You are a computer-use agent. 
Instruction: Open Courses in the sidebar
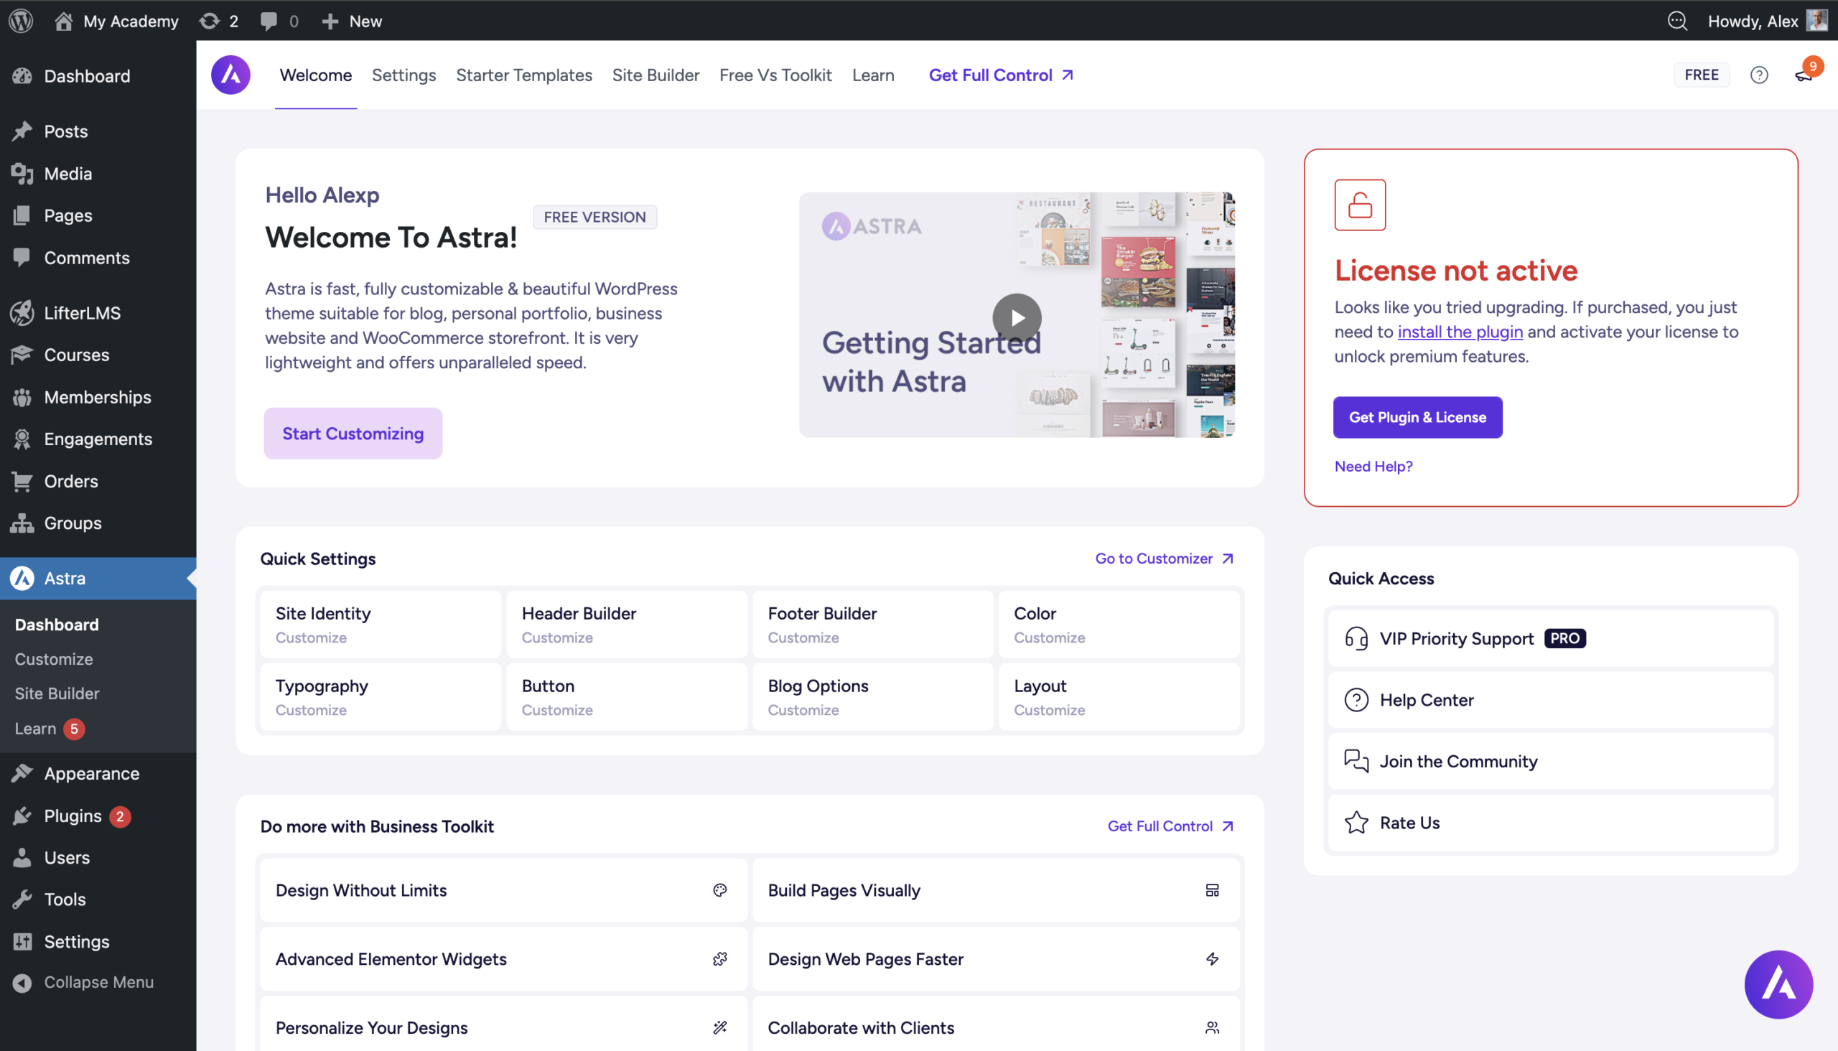tap(98, 355)
